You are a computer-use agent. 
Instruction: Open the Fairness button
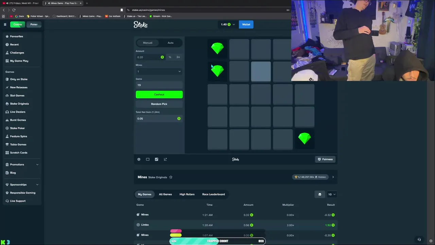coord(325,159)
